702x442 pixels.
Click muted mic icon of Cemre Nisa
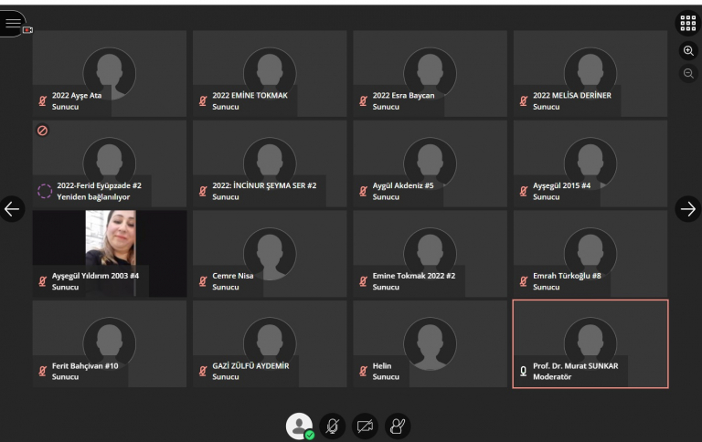pos(203,281)
